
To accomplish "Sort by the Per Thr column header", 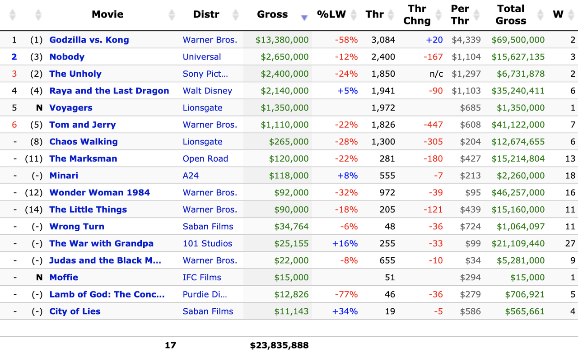I will 460,14.
